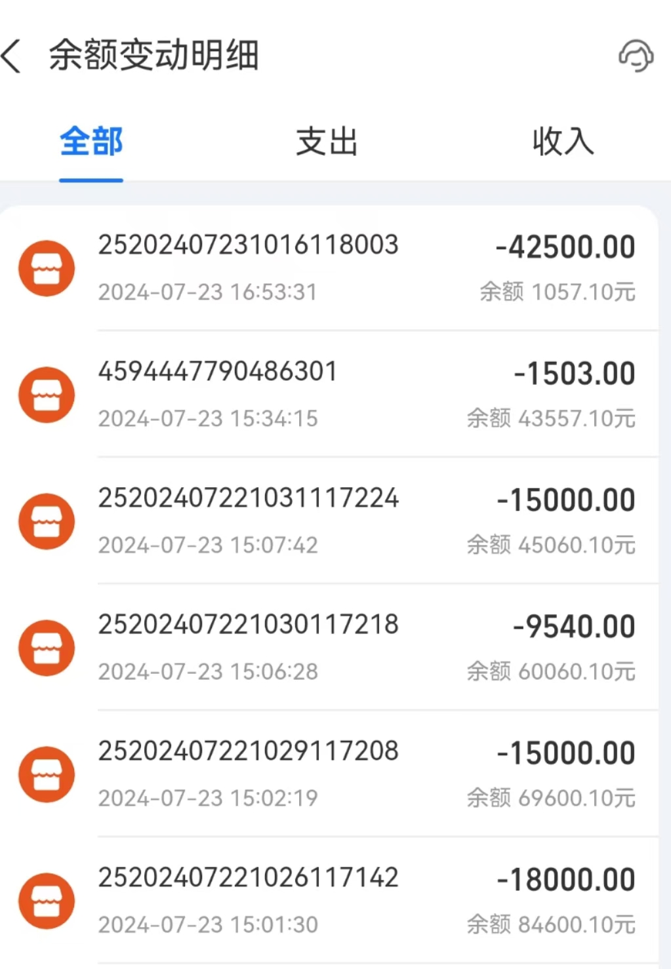Open transaction 25202407221031117224

248,498
